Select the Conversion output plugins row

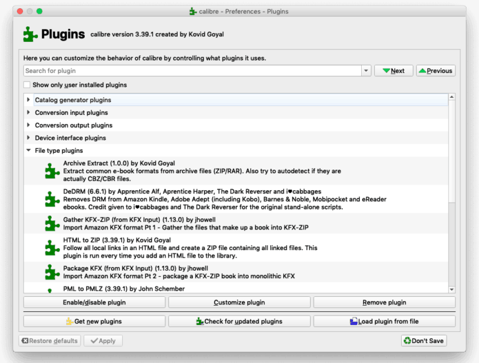point(74,125)
